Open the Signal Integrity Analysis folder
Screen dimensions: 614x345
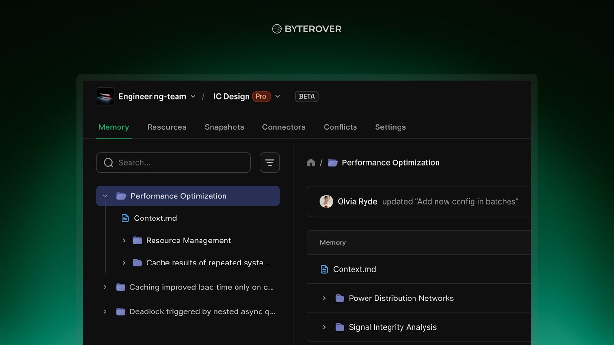[x=392, y=327]
